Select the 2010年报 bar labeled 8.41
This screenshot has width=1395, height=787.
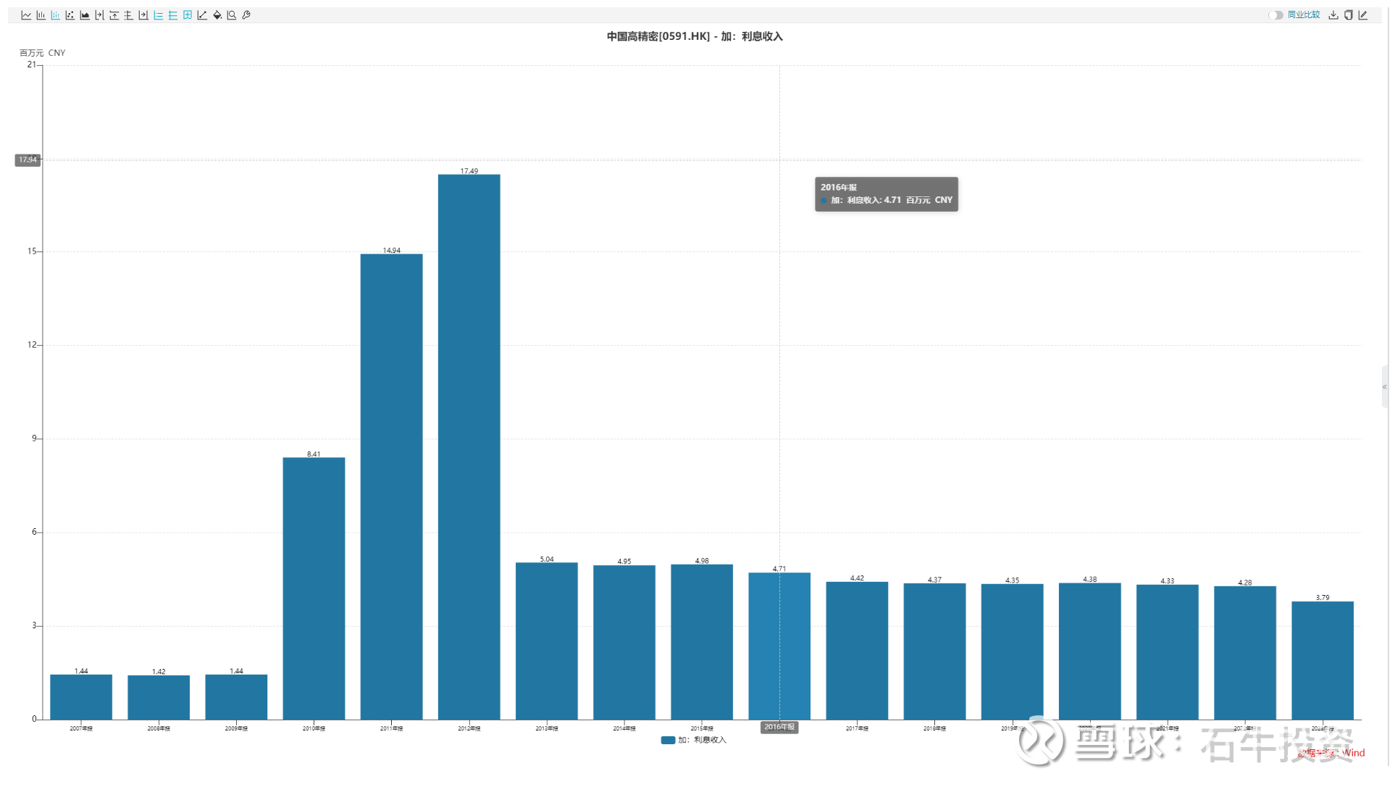[x=314, y=588]
